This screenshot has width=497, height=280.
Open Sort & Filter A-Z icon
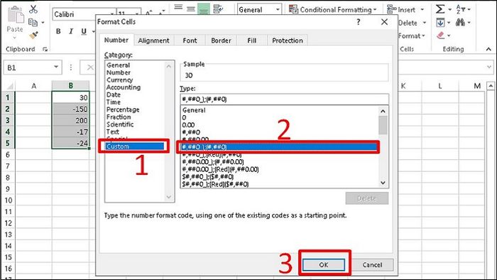(460, 9)
